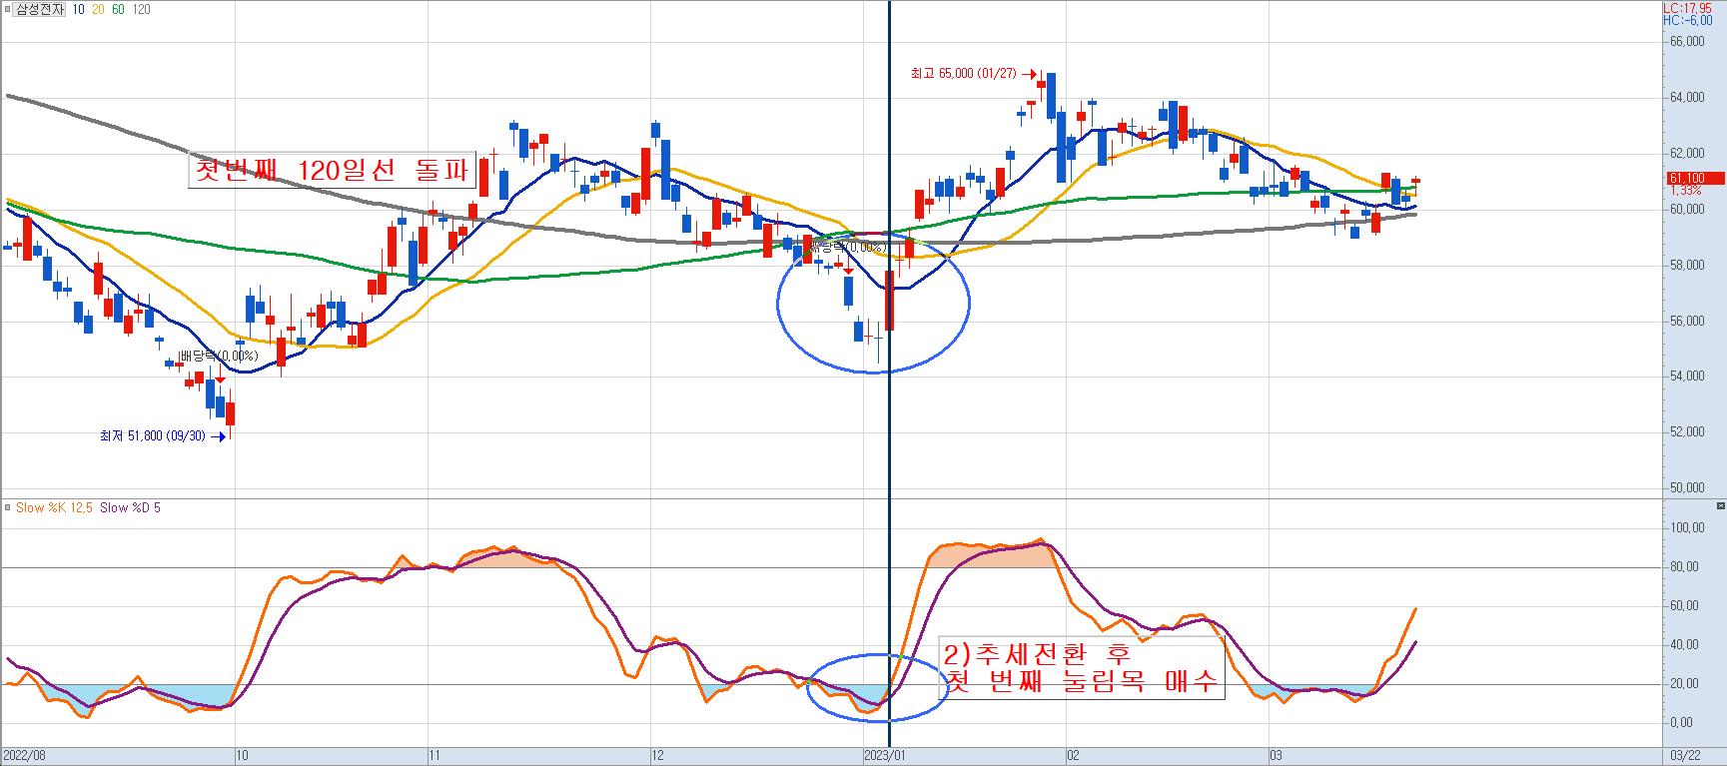This screenshot has height=766, width=1727.
Task: Click the 삼성전자 stock name button
Action: [39, 8]
